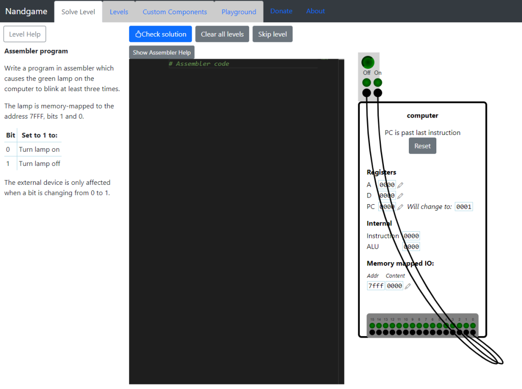This screenshot has height=389, width=522.
Task: Click the green LED under the Off label
Action: coord(367,82)
